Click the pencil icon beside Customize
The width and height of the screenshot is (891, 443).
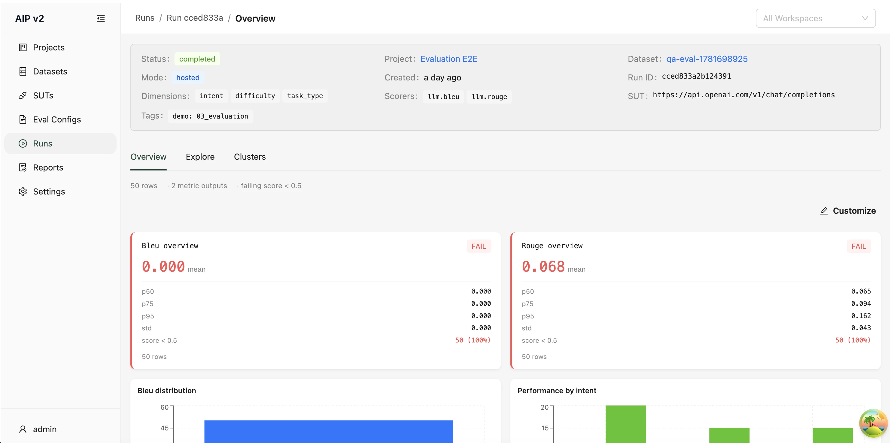824,211
